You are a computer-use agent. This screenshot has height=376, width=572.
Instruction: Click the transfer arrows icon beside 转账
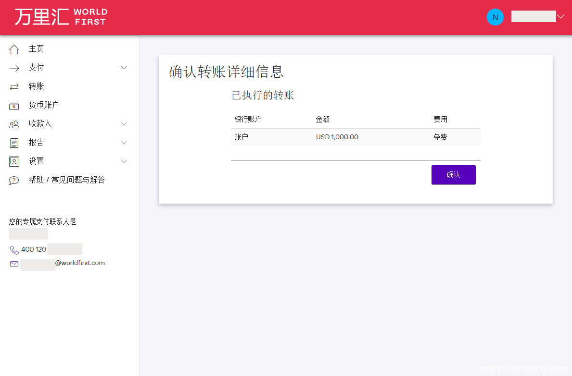[x=14, y=86]
